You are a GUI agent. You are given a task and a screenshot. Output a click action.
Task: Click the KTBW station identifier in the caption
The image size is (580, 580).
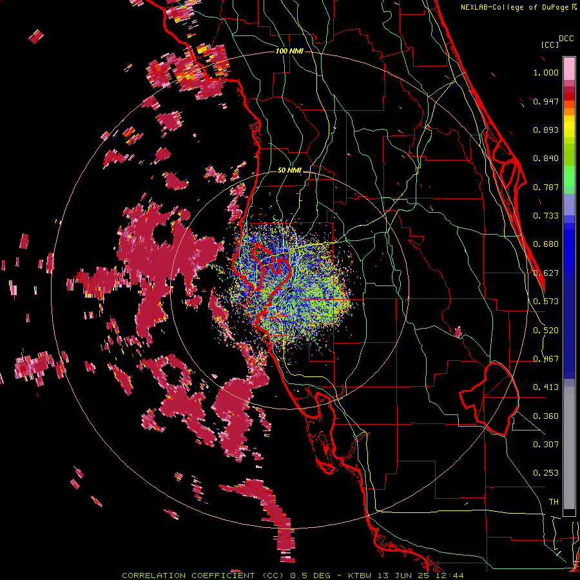(x=360, y=575)
